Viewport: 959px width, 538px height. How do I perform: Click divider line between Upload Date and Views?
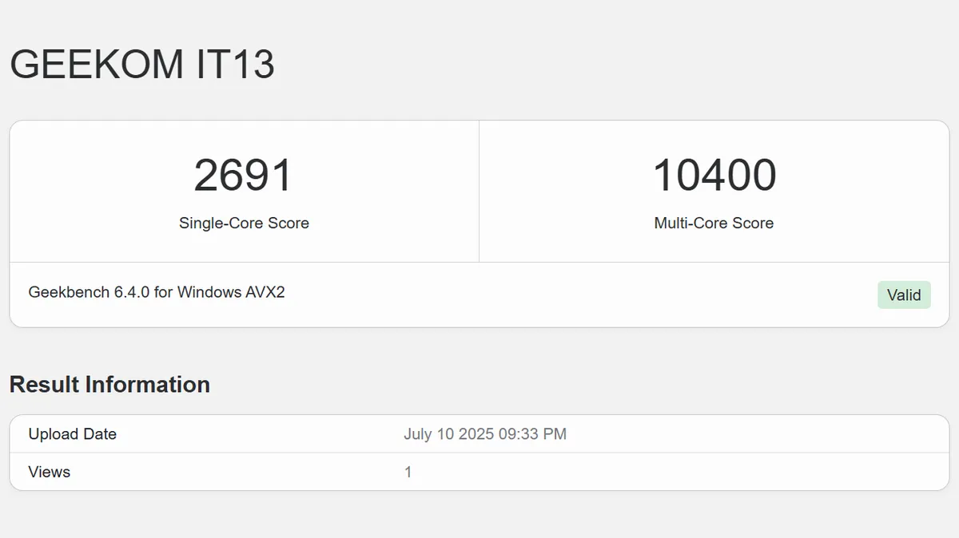click(479, 453)
